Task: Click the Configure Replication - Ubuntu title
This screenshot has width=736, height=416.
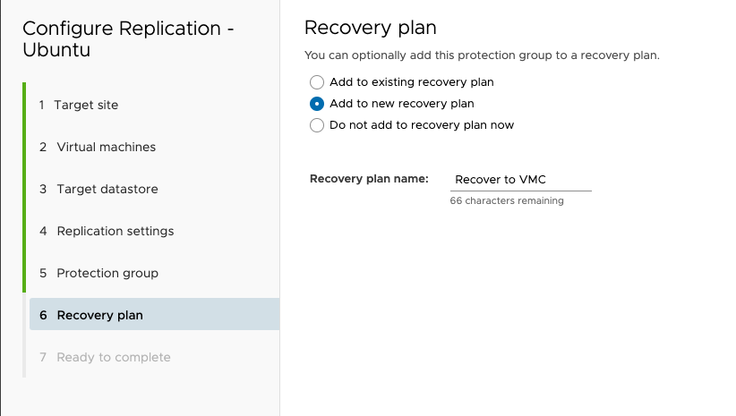Action: pyautogui.click(x=128, y=38)
